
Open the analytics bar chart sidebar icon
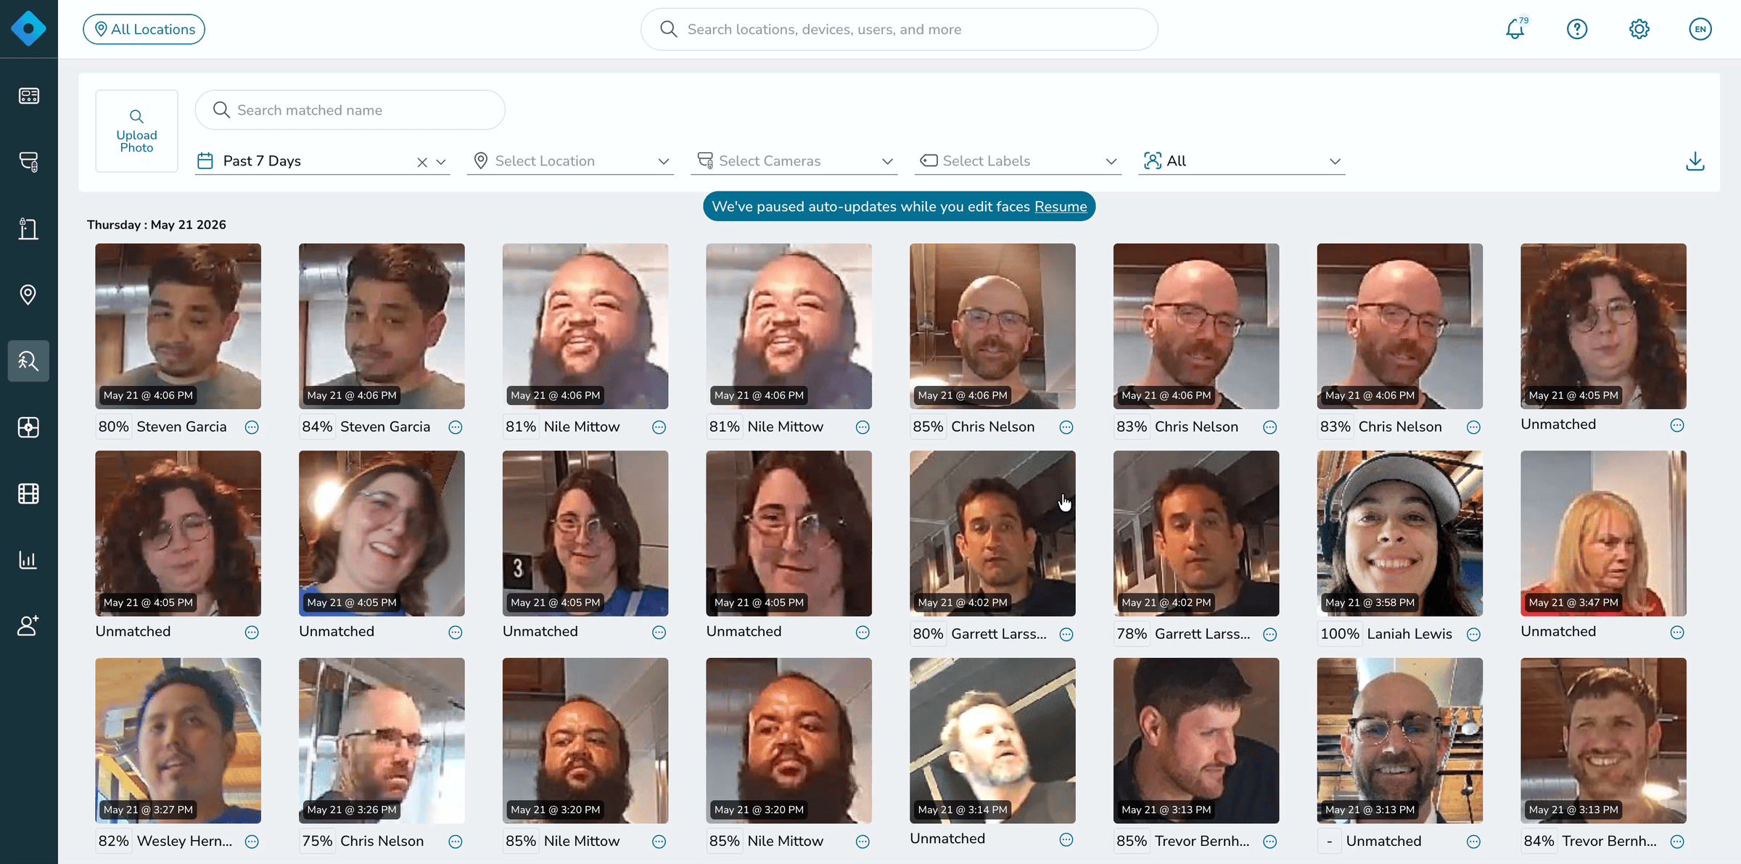28,559
